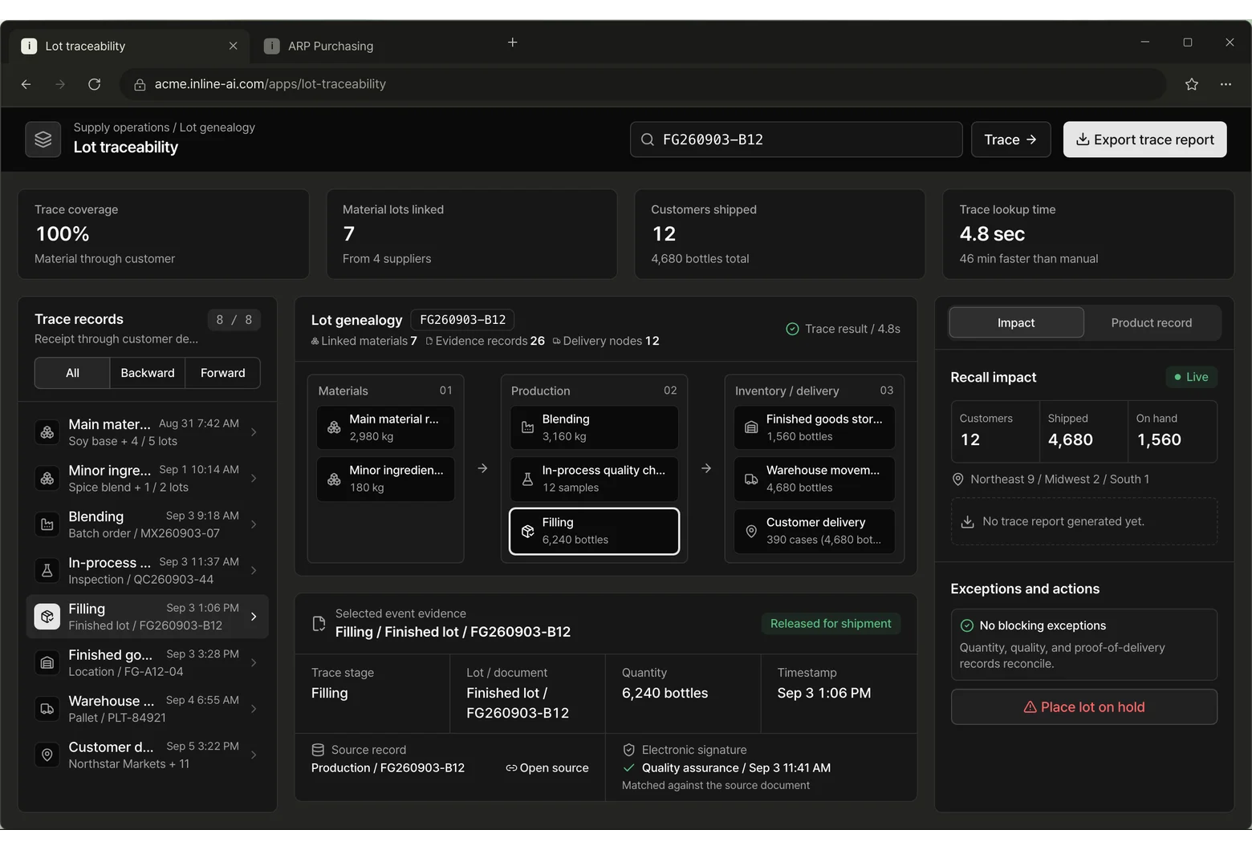Expand the Customer delivery record chevron

pyautogui.click(x=254, y=755)
